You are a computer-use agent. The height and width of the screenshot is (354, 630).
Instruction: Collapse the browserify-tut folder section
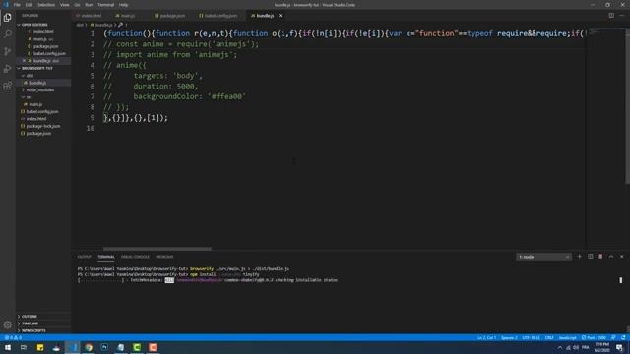(x=37, y=68)
